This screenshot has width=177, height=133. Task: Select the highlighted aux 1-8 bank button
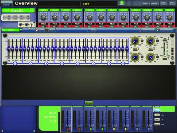pyautogui.click(x=157, y=110)
